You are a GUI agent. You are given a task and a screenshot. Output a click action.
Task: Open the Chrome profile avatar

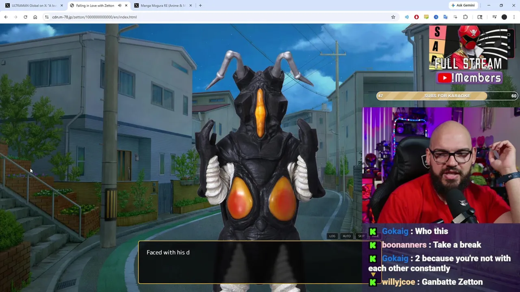coord(504,17)
